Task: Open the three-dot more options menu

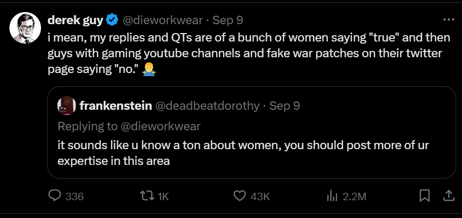Action: pos(448,19)
